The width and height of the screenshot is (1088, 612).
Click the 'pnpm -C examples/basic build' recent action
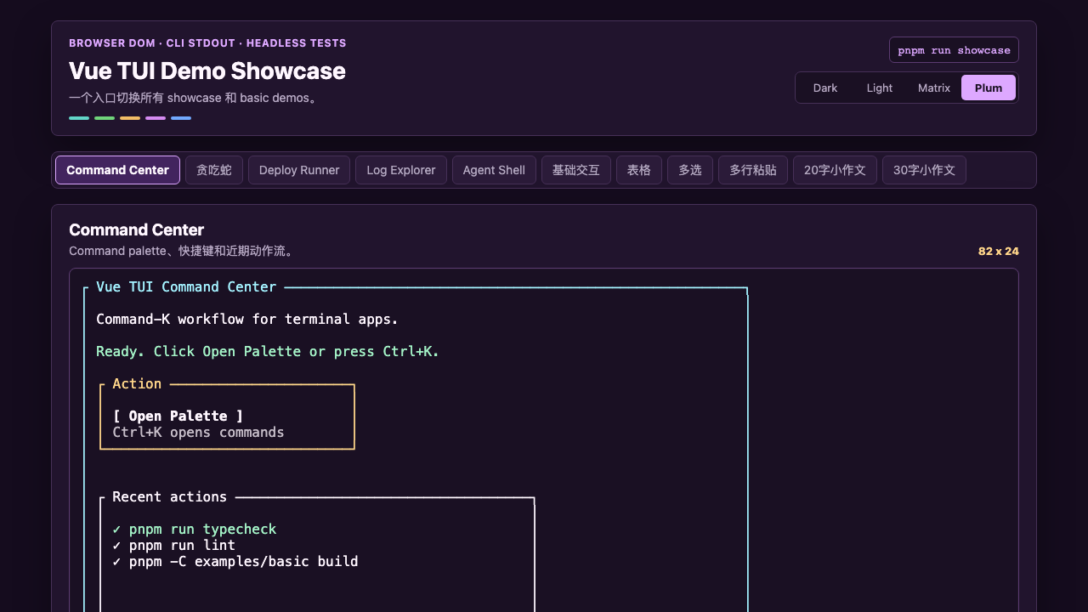(243, 561)
